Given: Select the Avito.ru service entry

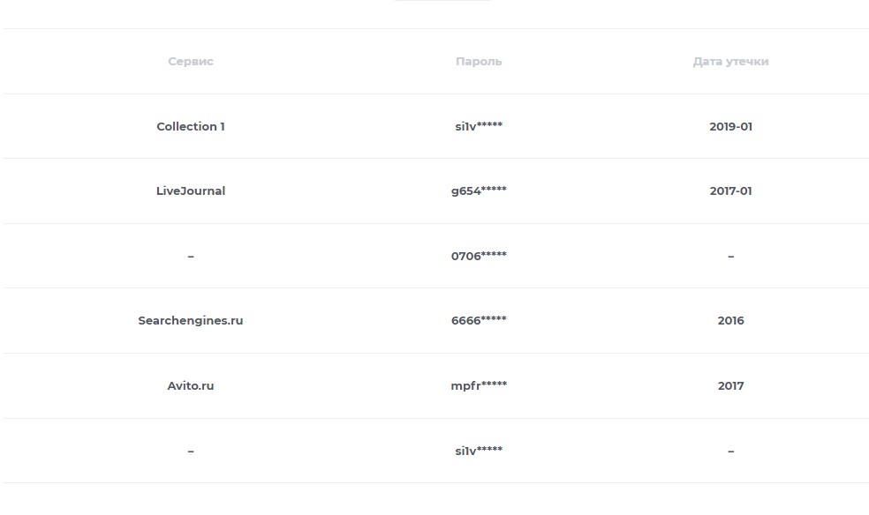Looking at the screenshot, I should click(191, 385).
